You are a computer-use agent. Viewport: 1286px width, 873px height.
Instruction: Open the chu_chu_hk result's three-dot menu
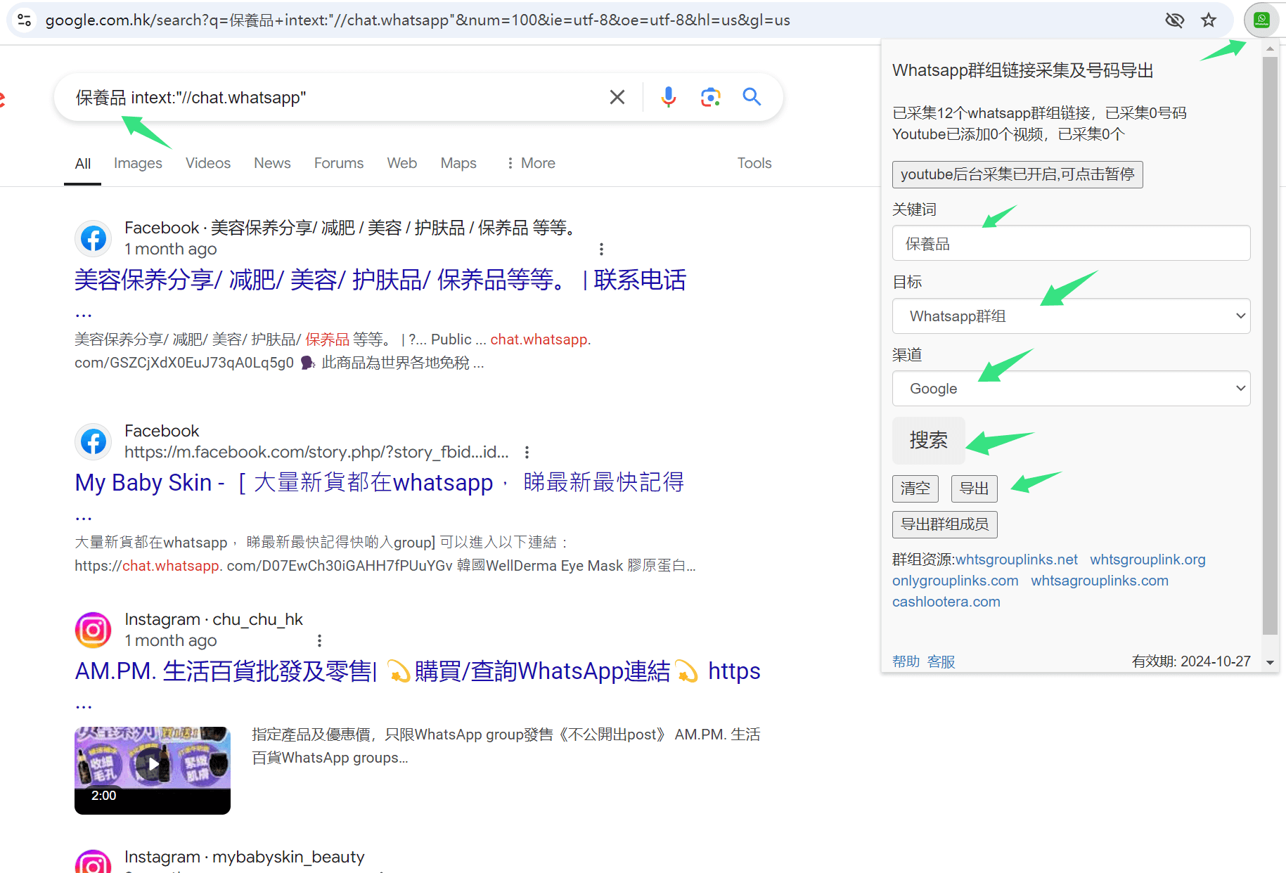click(x=319, y=640)
